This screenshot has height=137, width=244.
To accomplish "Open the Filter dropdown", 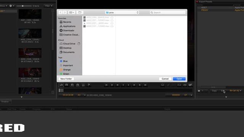I will tap(48, 6).
